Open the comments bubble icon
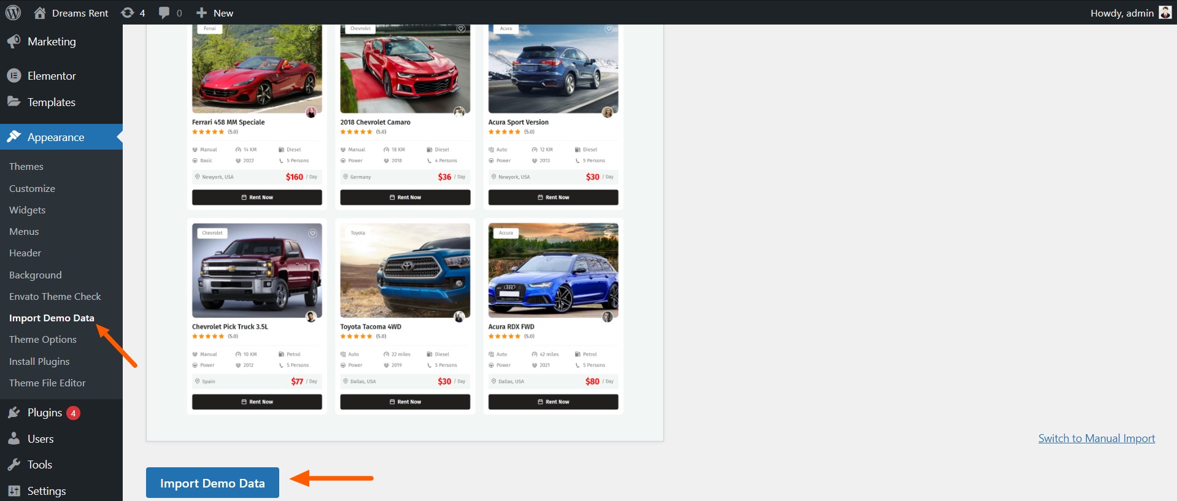 [164, 13]
